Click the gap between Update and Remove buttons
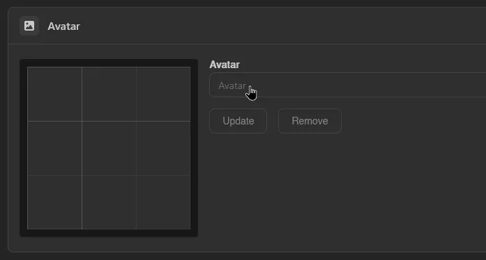 click(x=273, y=121)
